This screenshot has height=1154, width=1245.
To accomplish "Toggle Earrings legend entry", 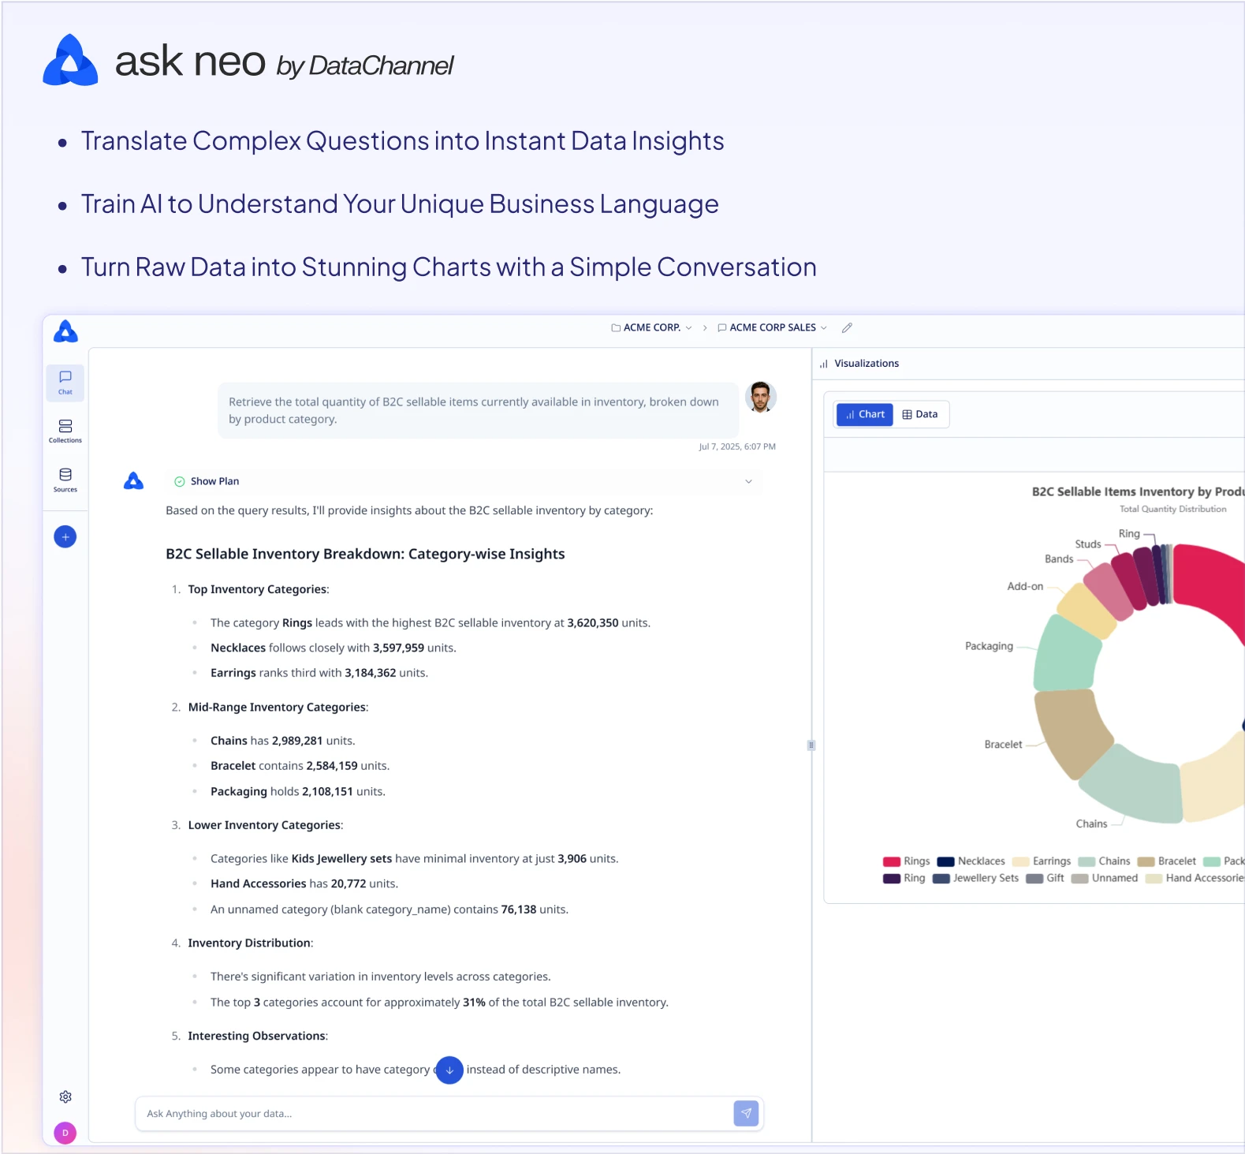I will coord(1042,861).
